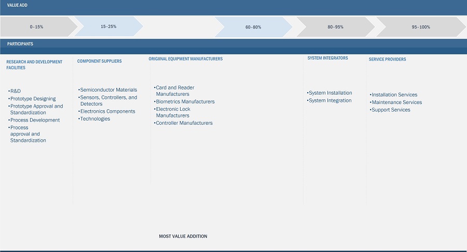Select the 80–95% chevron segment
Screen dimensions: 467x252
(x=335, y=27)
